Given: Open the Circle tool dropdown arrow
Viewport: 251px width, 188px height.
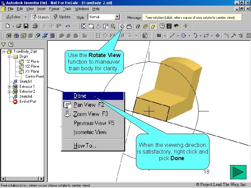Looking at the screenshot, I should (x=189, y=36).
